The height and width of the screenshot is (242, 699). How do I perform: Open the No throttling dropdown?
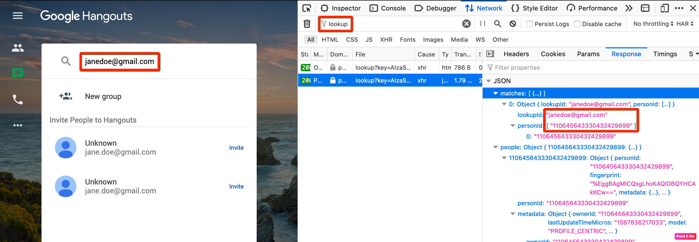(x=653, y=24)
